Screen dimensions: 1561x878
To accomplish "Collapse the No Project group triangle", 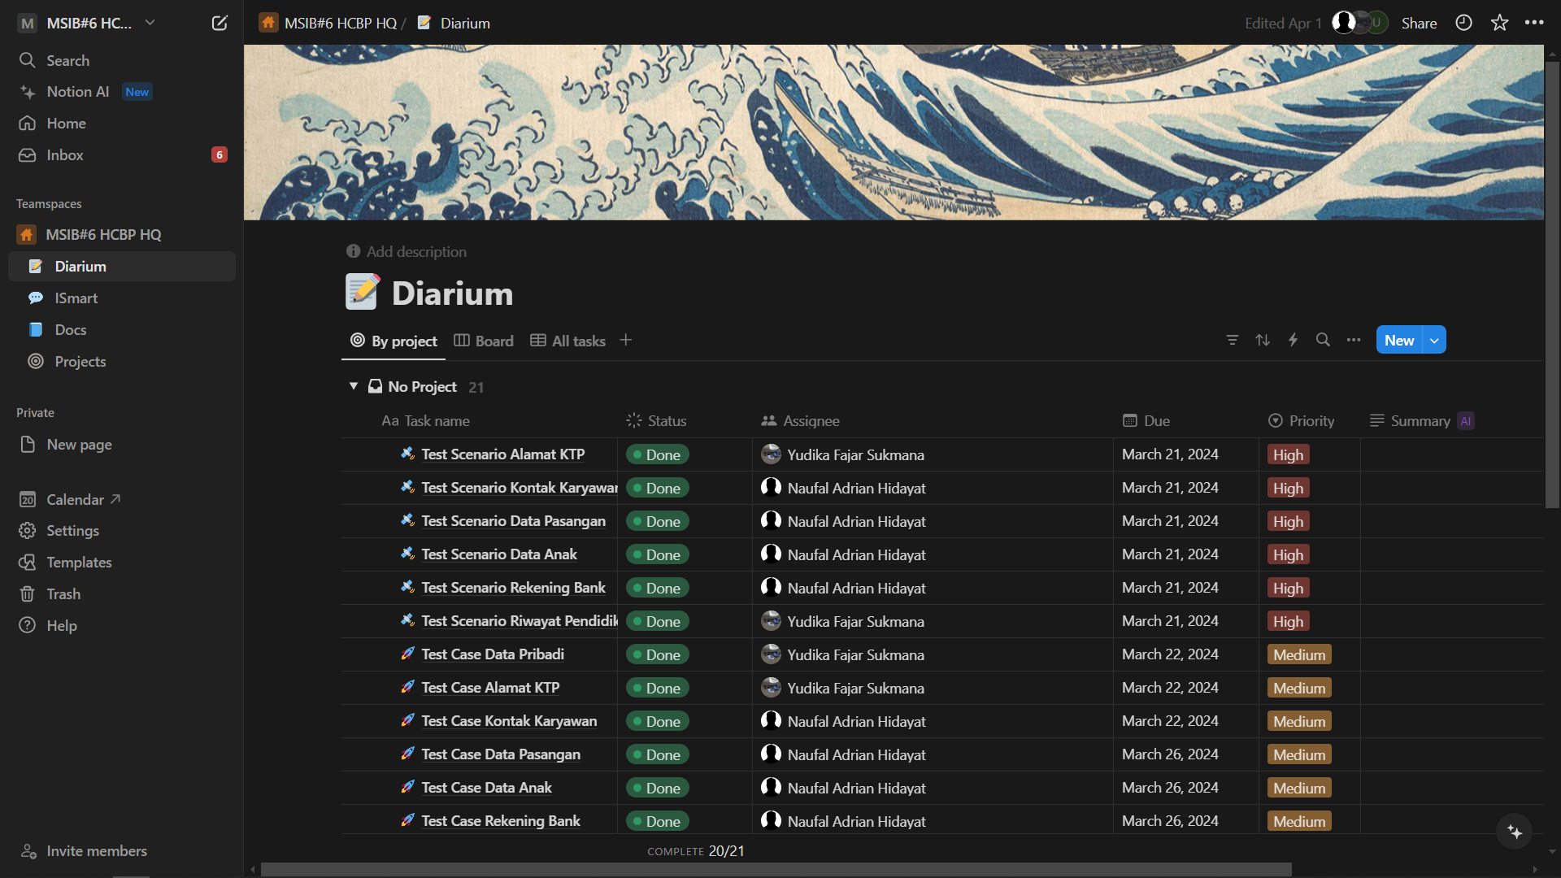I will coord(354,386).
